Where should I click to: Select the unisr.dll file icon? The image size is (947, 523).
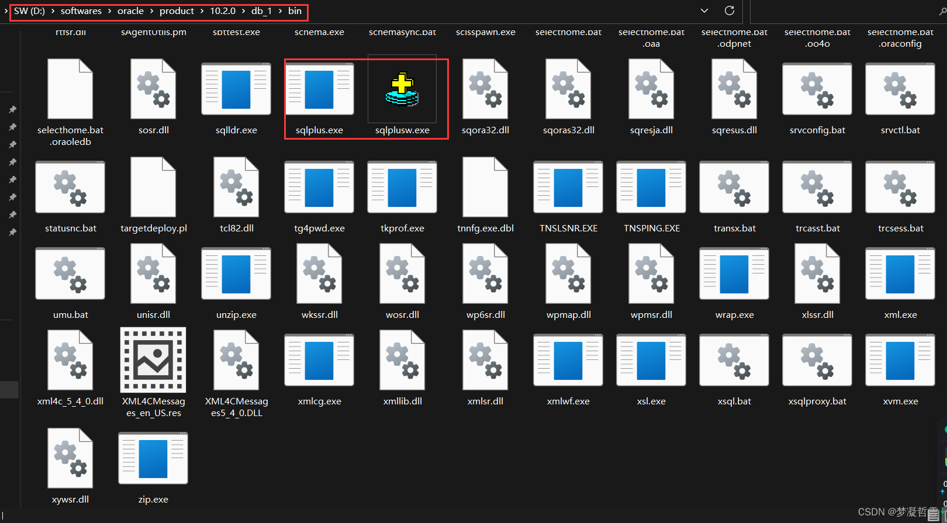point(153,274)
